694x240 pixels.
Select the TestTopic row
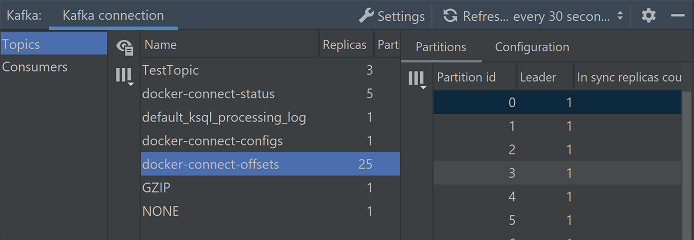[270, 70]
